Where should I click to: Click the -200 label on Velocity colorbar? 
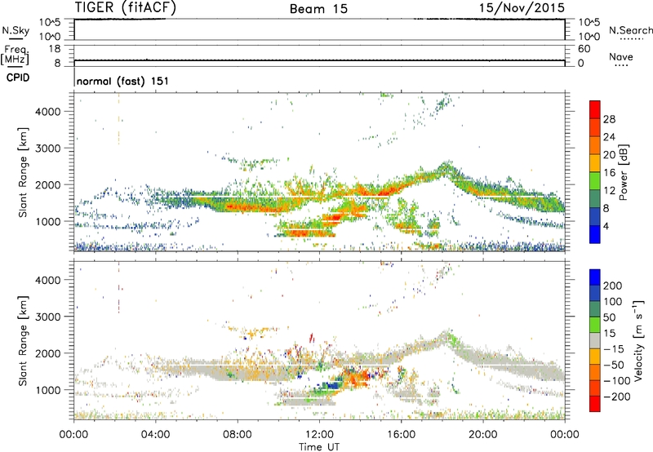(x=616, y=397)
